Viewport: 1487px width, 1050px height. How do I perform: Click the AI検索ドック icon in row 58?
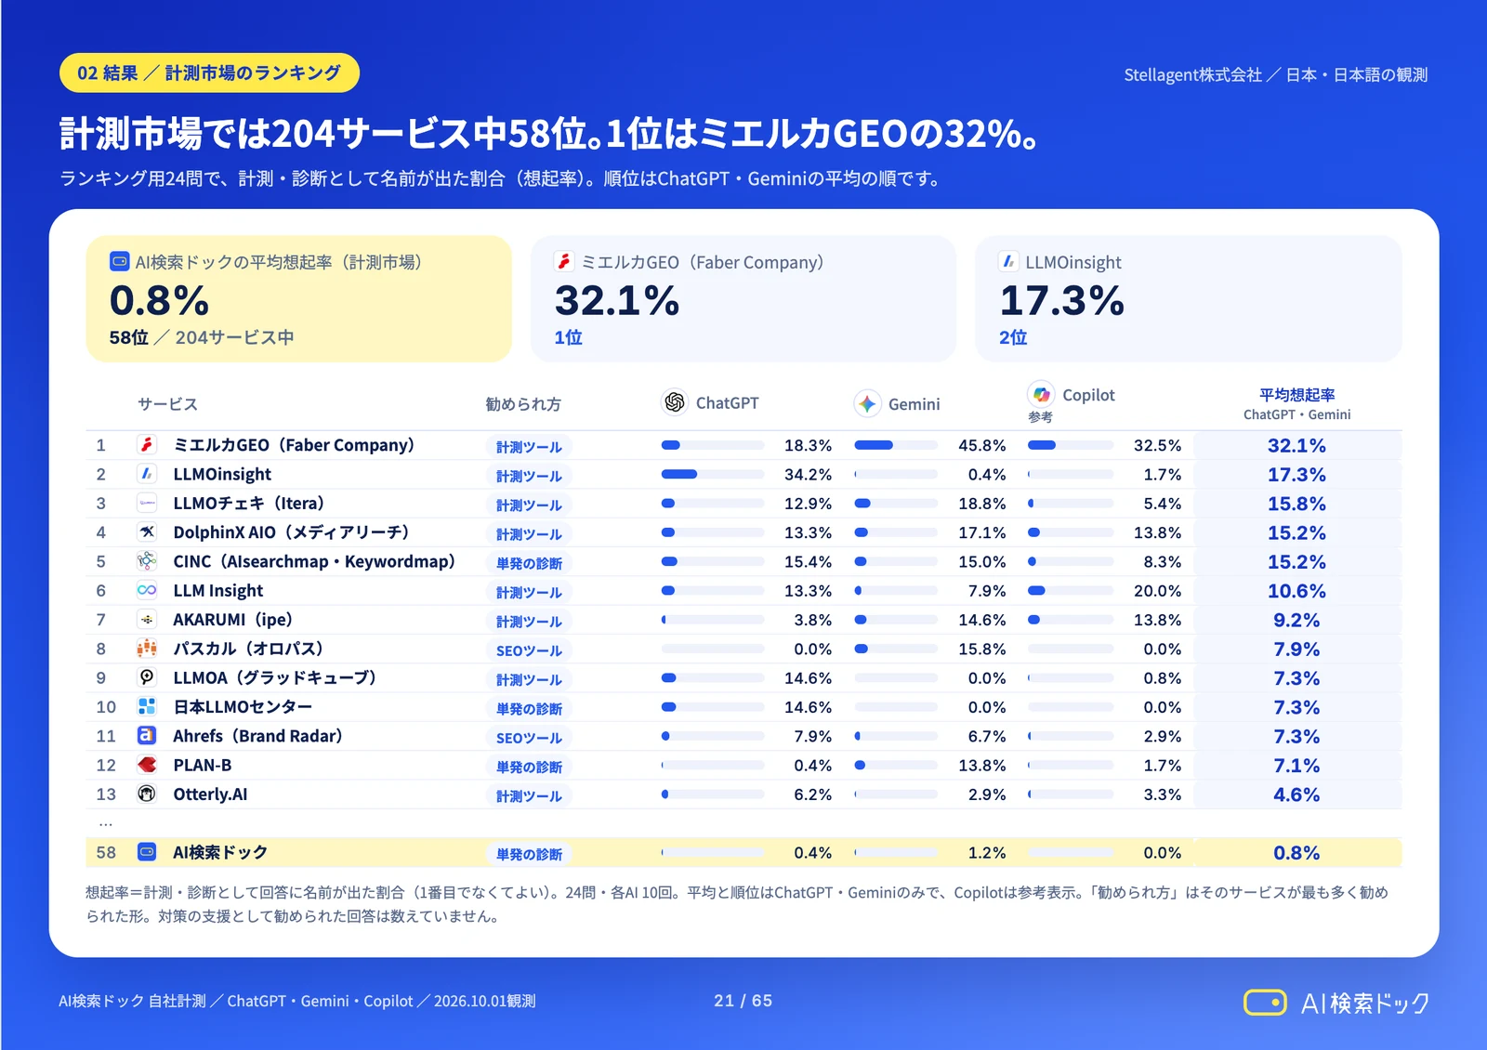coord(147,852)
